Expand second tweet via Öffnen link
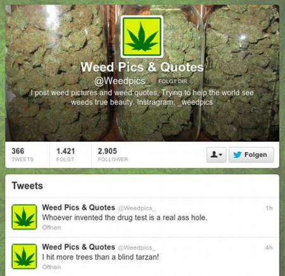This screenshot has width=285, height=276. [x=51, y=267]
